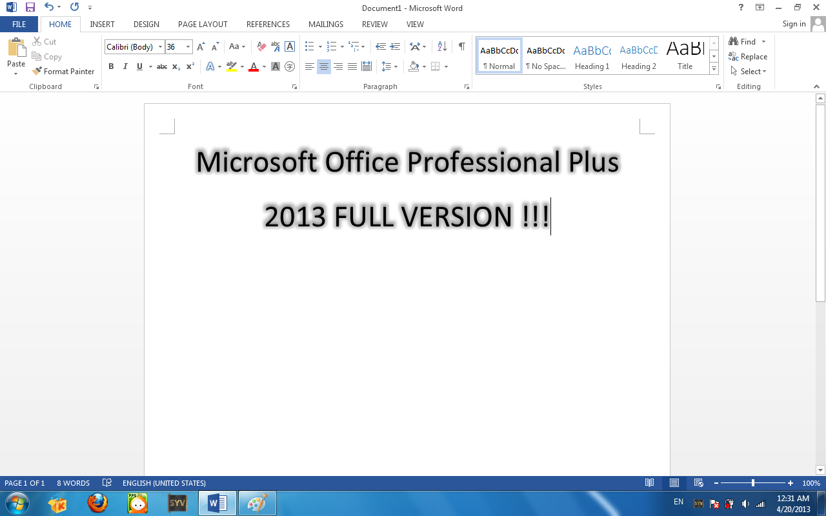Align text to the right
Image resolution: width=826 pixels, height=516 pixels.
[338, 66]
